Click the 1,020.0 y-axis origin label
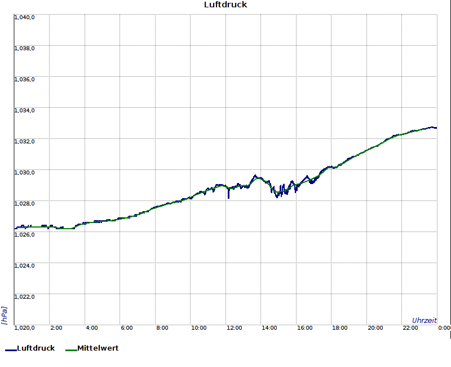 (x=25, y=328)
